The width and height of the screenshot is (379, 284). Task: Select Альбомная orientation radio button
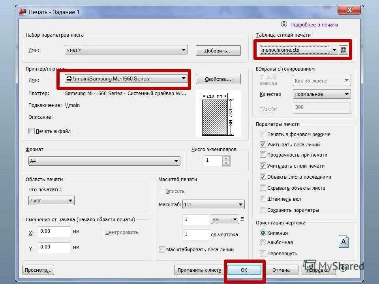click(263, 242)
